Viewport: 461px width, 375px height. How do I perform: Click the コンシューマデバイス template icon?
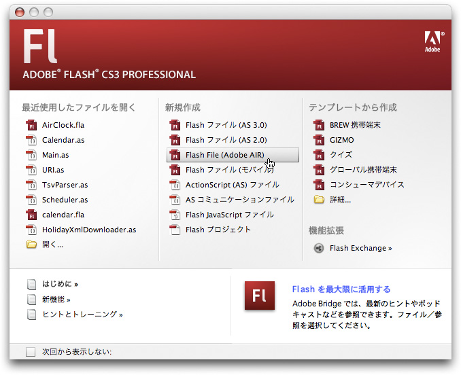319,185
